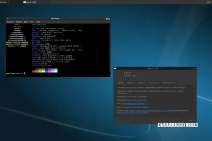
Task: Click the LXQt heading in About dialog
Action: click(x=127, y=73)
